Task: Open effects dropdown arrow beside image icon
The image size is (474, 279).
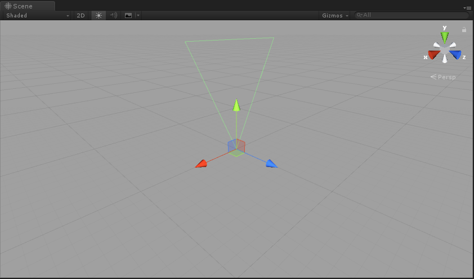Action: [138, 15]
